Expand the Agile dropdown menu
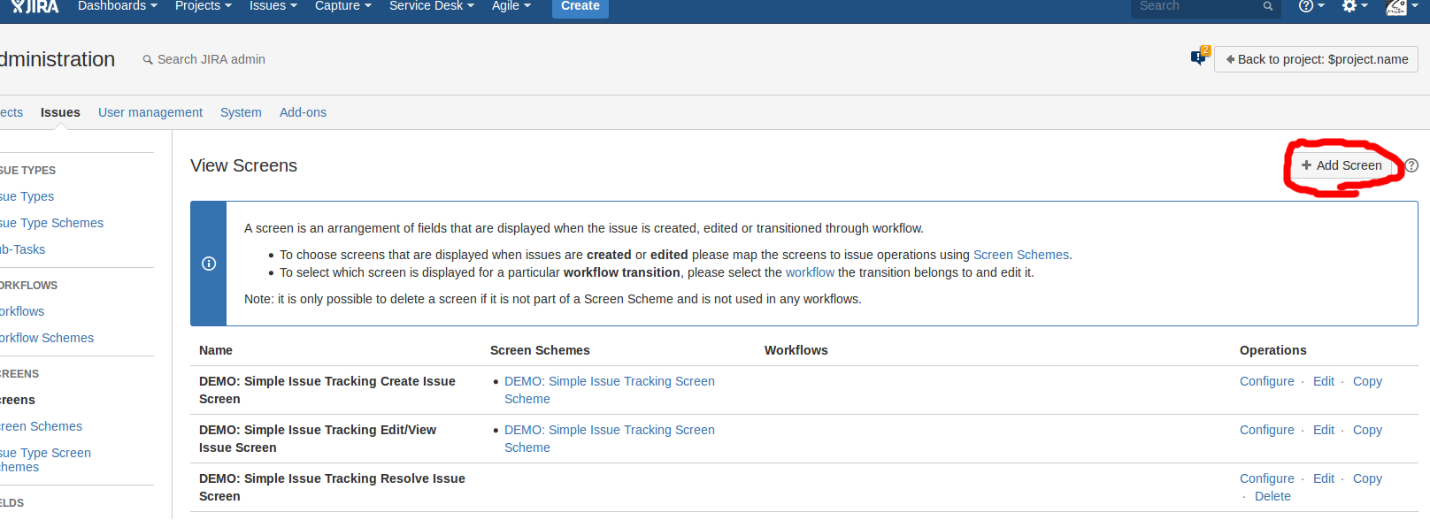1430x520 pixels. [511, 6]
